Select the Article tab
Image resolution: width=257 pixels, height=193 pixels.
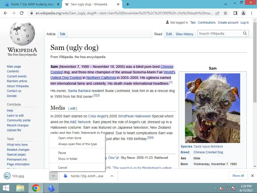click(x=51, y=34)
